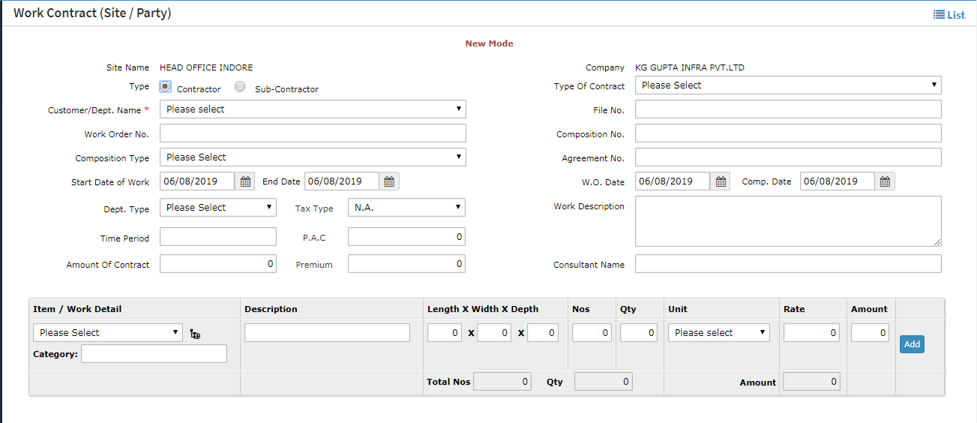The image size is (977, 423).
Task: Expand the Composition Type dropdown
Action: click(x=312, y=157)
